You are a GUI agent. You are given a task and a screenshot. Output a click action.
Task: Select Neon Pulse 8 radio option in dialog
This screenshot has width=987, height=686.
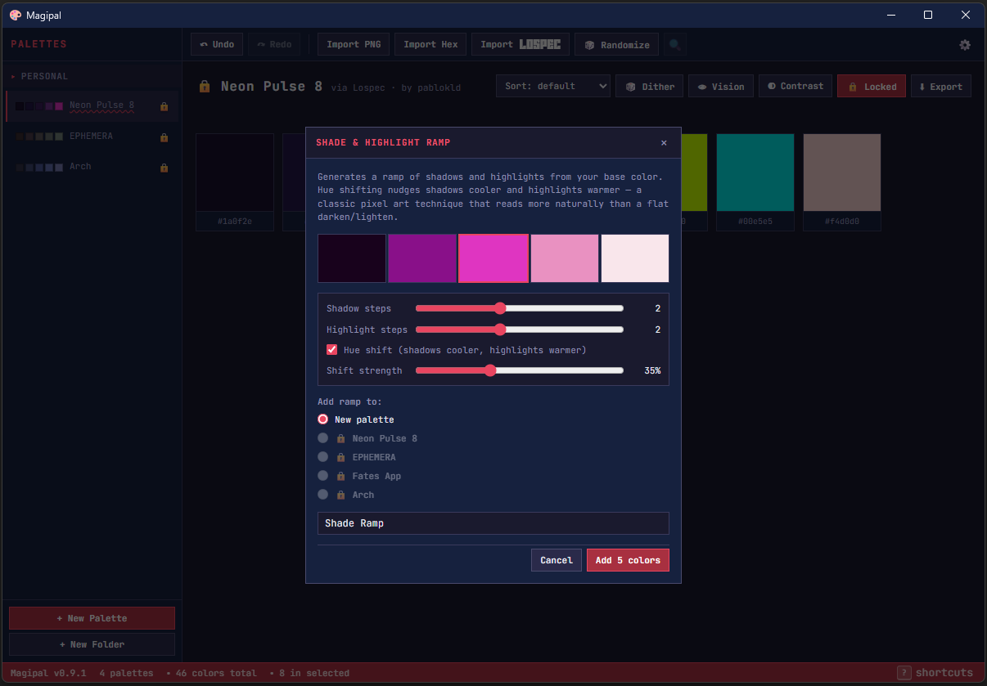[x=323, y=438]
